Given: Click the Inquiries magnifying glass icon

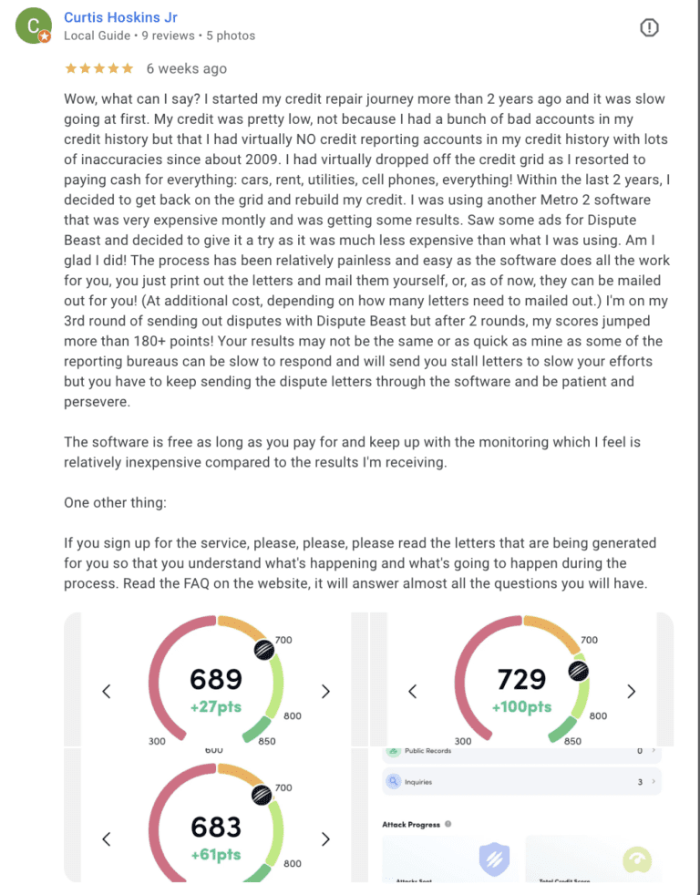Looking at the screenshot, I should tap(392, 781).
